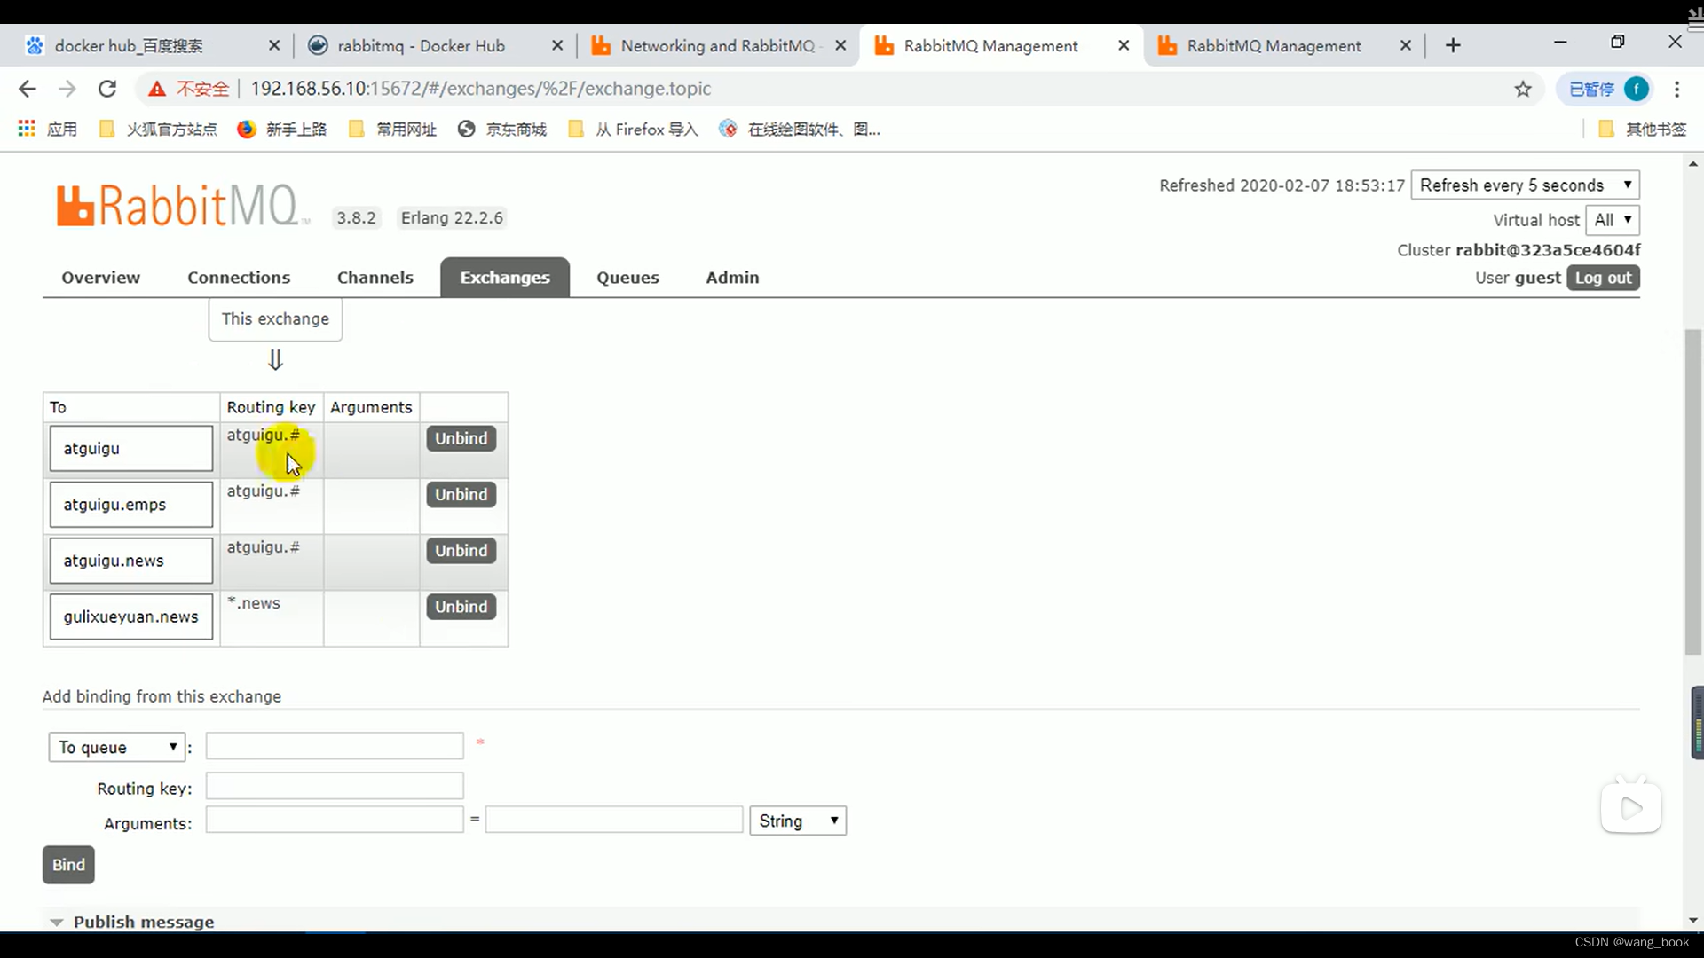The height and width of the screenshot is (958, 1704).
Task: Unbind the atguigu.news queue
Action: pyautogui.click(x=461, y=550)
